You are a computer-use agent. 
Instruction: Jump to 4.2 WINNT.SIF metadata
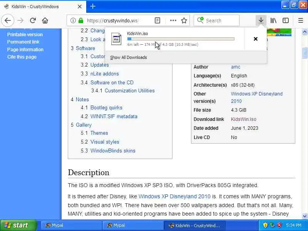click(109, 116)
